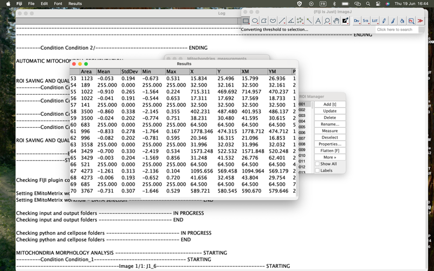Open the Apple menu
The height and width of the screenshot is (271, 434).
coord(8,4)
